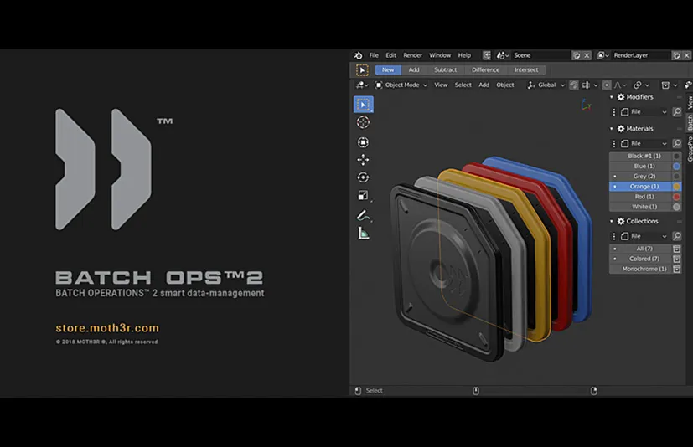Open the Object Mode dropdown
This screenshot has width=693, height=447.
401,85
